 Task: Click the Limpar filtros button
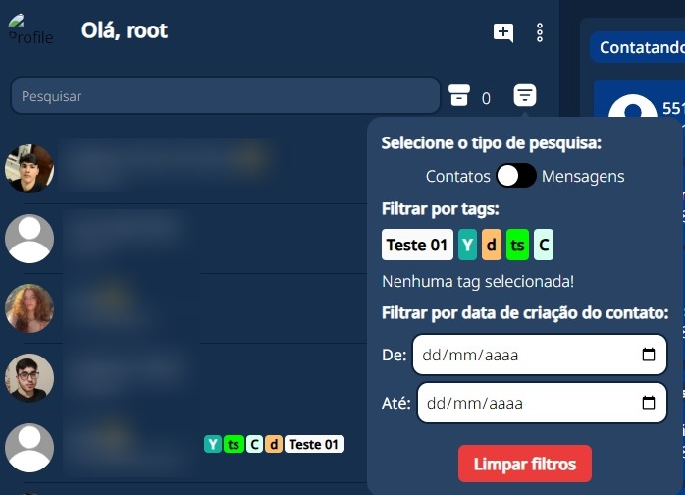point(524,464)
